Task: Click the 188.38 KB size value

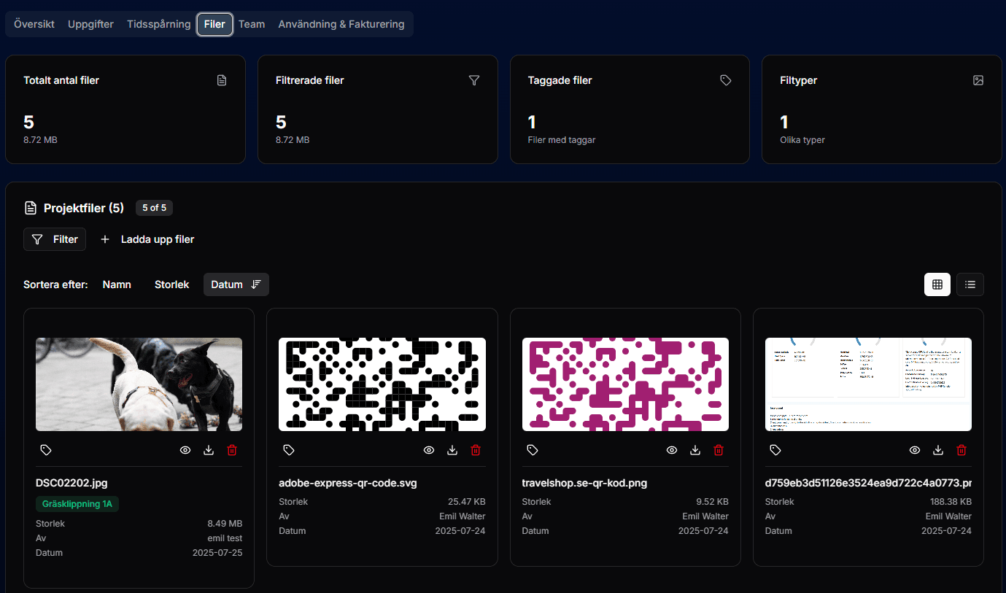Action: tap(951, 502)
